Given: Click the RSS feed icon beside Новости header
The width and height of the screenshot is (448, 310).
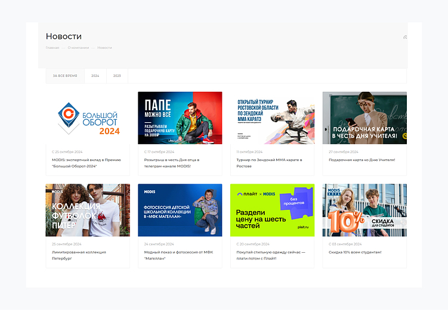Looking at the screenshot, I should pos(405,37).
